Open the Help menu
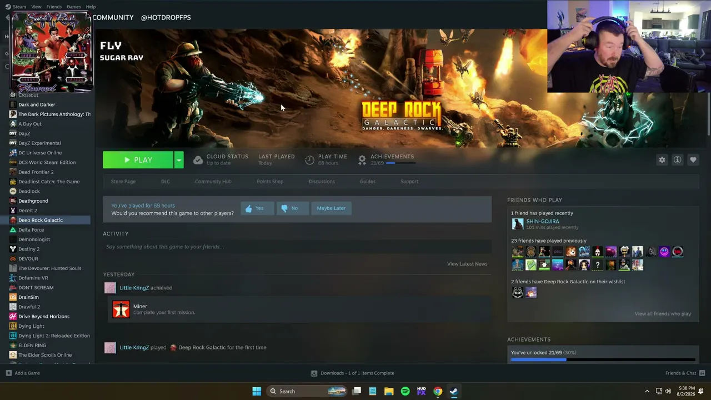 click(x=91, y=7)
